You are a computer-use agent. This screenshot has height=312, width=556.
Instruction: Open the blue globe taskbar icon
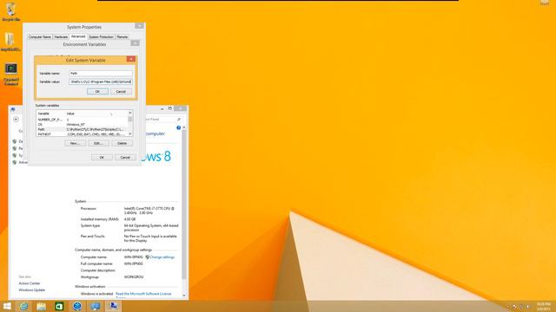point(77,306)
